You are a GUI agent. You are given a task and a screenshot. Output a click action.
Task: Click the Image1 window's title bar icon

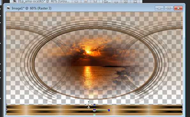(x=8, y=8)
